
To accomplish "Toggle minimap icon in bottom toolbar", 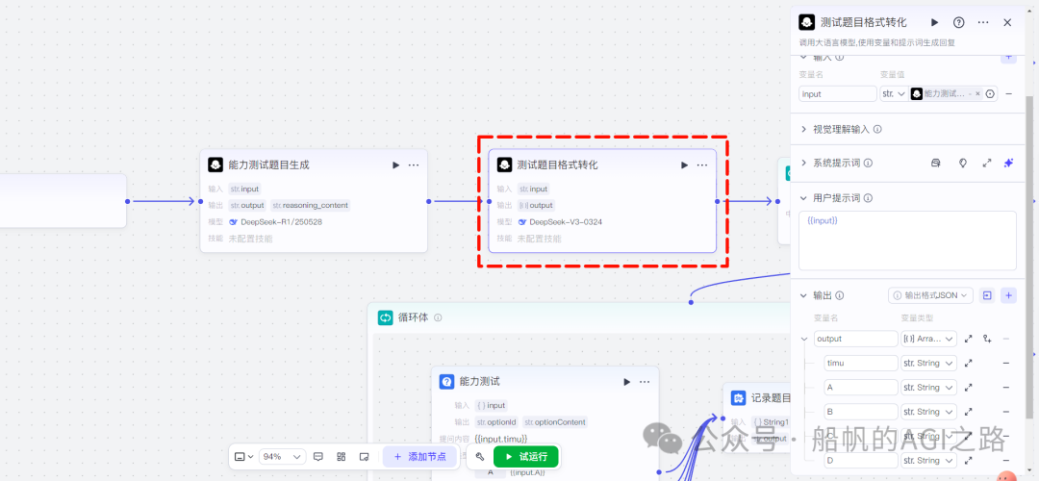I will coord(364,457).
